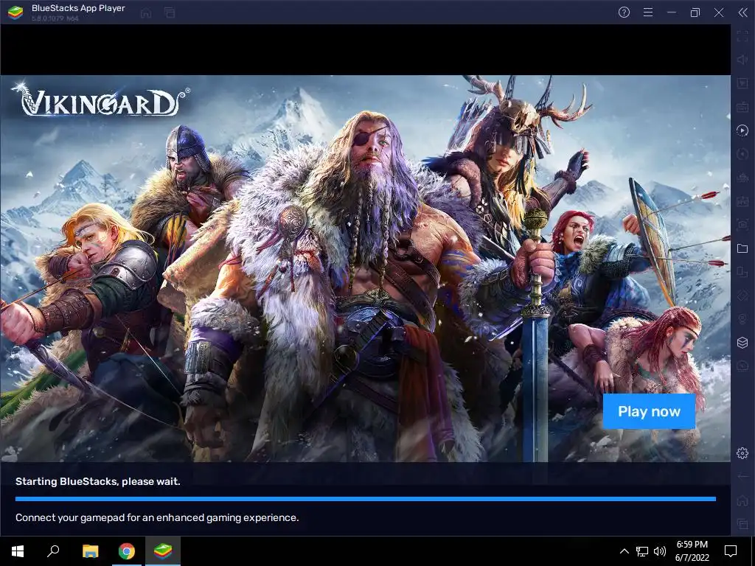
Task: Click the home icon in title bar
Action: pos(146,13)
